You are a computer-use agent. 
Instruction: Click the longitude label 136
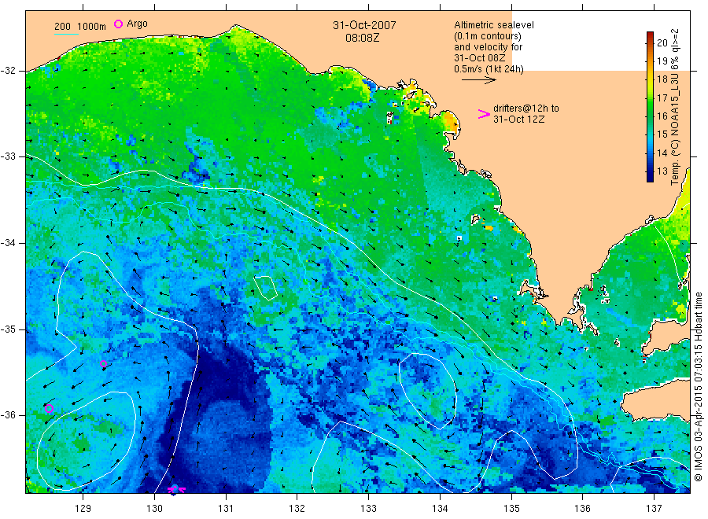coord(582,509)
